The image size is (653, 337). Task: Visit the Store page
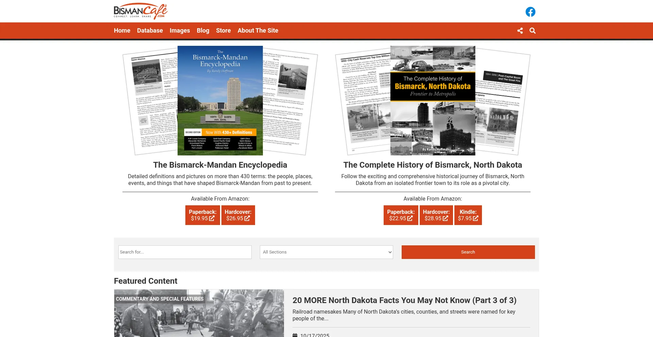[x=223, y=31]
